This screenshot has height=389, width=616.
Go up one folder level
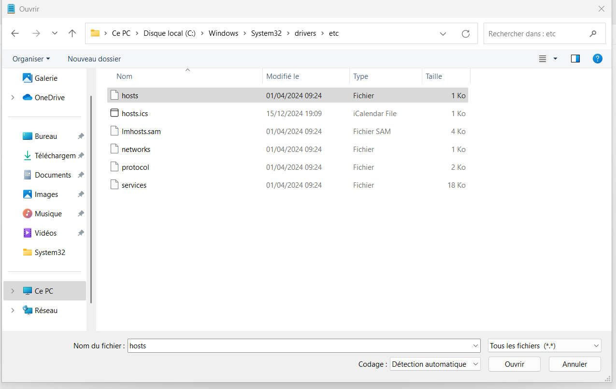pyautogui.click(x=72, y=33)
